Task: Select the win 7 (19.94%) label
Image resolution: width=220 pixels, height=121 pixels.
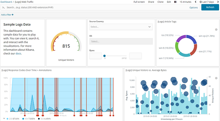Action: [x=166, y=58]
